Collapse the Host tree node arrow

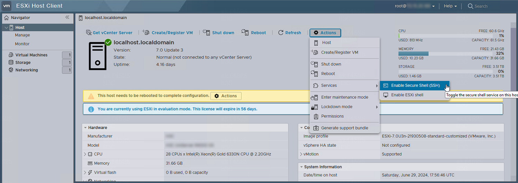coord(6,27)
